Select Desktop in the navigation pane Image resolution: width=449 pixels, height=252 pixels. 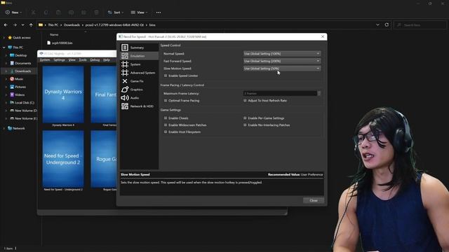(x=21, y=55)
